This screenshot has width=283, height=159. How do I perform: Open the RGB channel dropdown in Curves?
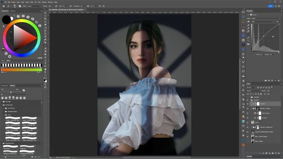coord(263,22)
